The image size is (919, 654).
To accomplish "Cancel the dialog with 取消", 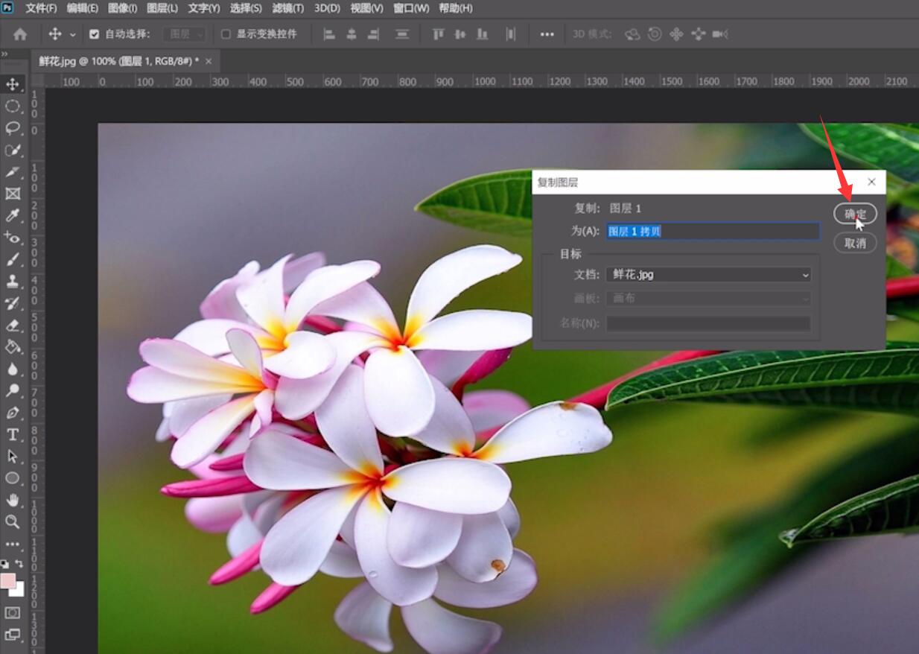I will pos(855,243).
